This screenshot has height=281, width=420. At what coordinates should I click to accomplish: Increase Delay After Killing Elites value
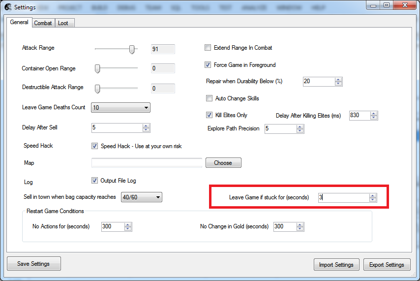coord(374,114)
